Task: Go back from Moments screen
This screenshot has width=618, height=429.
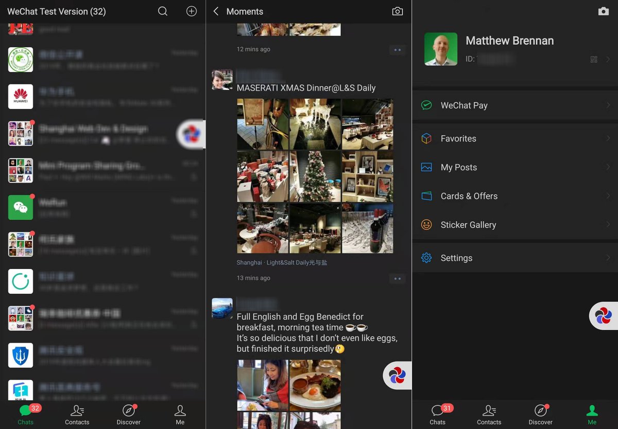Action: (x=216, y=11)
